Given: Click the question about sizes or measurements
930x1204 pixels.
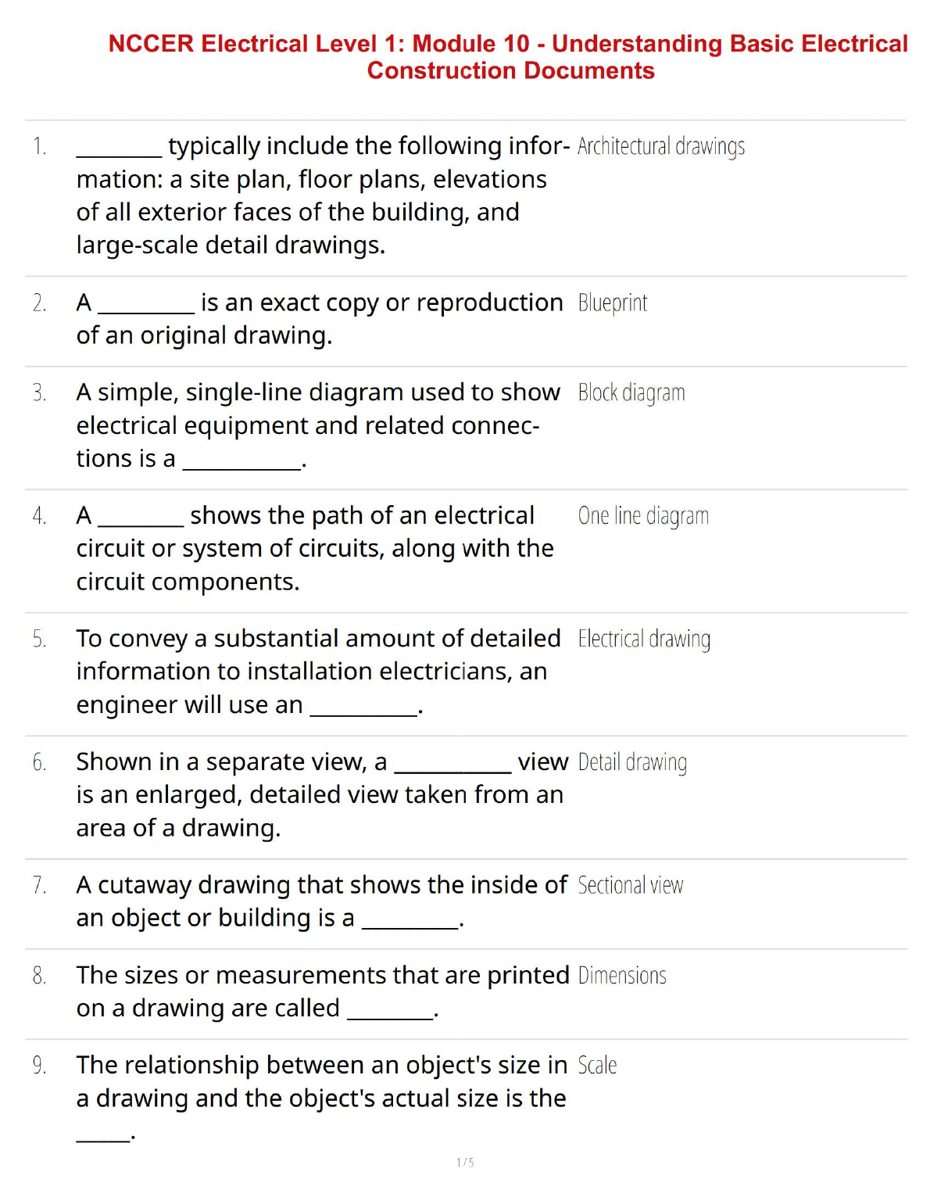Looking at the screenshot, I should click(x=322, y=991).
